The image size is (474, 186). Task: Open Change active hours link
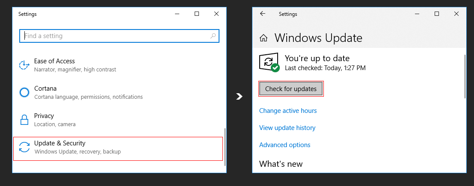[x=288, y=111]
